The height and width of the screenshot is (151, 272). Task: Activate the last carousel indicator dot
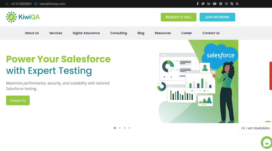click(129, 128)
